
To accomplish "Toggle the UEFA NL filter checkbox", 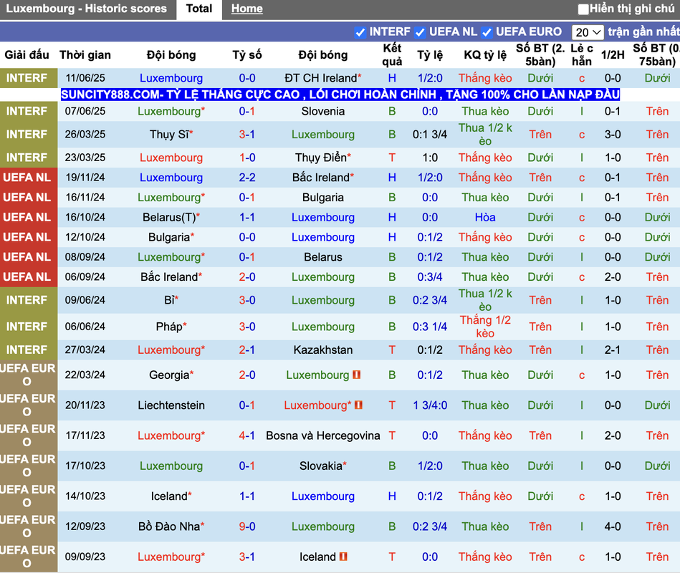I will tap(419, 32).
